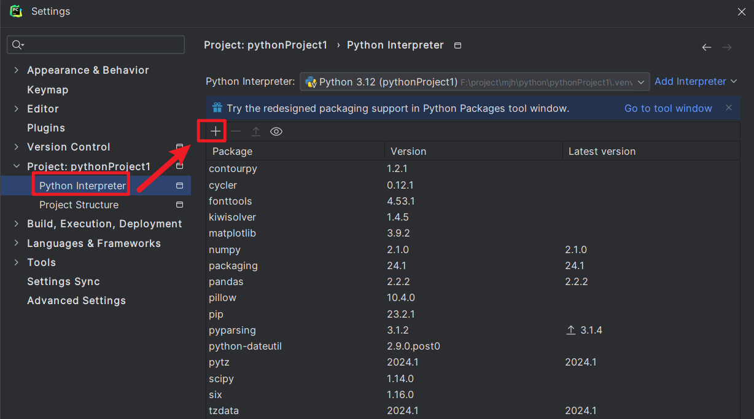754x419 pixels.
Task: Select the matplotlib package row
Action: (473, 233)
